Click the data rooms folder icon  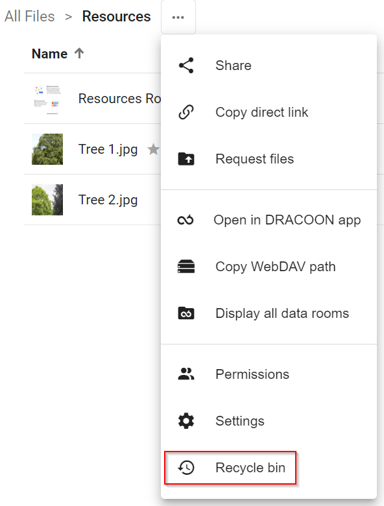pos(186,313)
